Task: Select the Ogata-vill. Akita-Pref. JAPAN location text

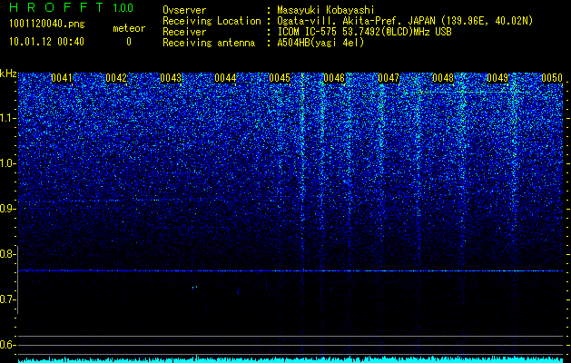Action: point(405,22)
